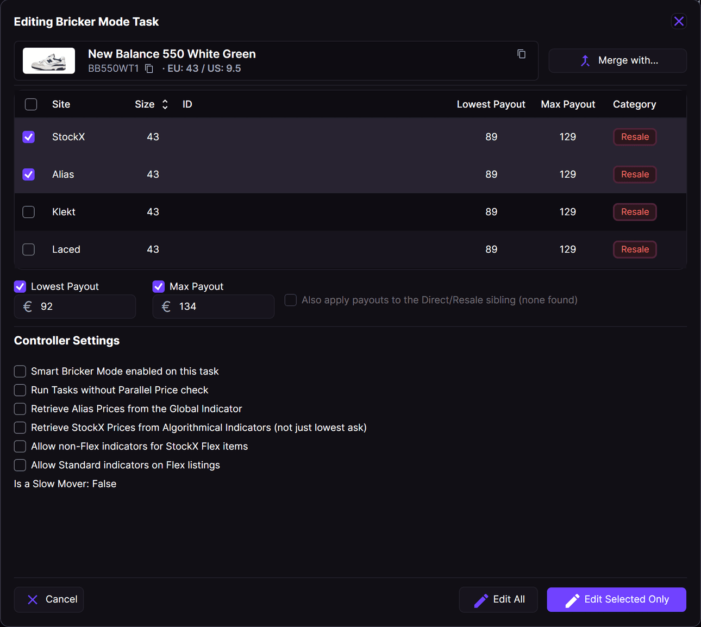Image resolution: width=701 pixels, height=627 pixels.
Task: Check the Laced row checkbox
Action: (29, 249)
